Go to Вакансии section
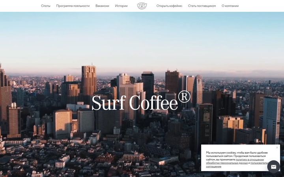 (x=102, y=6)
